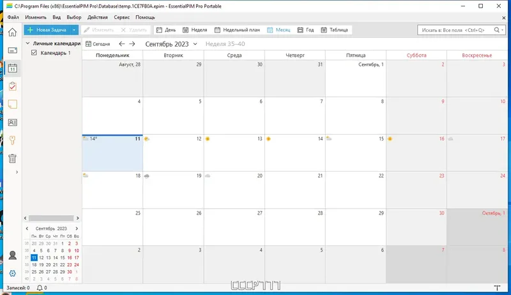511x295 pixels.
Task: Collapse the Личные календари tree
Action: point(27,43)
